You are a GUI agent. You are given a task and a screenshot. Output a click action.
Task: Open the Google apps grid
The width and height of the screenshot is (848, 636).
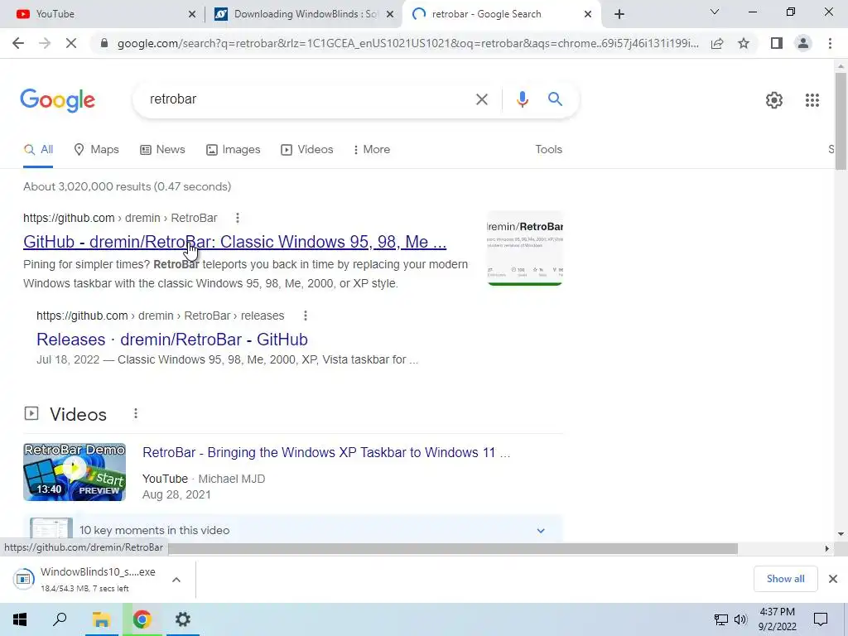(812, 100)
